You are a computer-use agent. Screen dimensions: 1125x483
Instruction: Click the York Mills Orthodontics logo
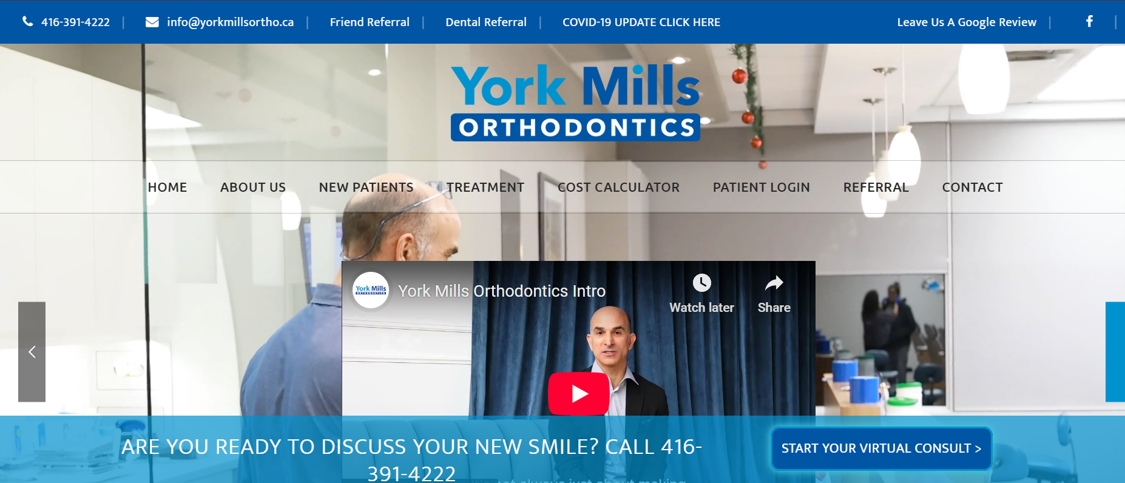(575, 103)
